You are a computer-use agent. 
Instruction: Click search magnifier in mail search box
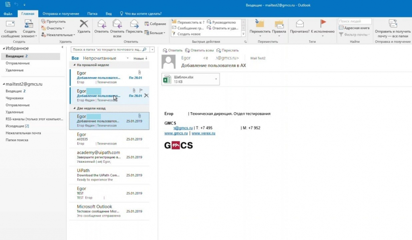[x=144, y=50]
